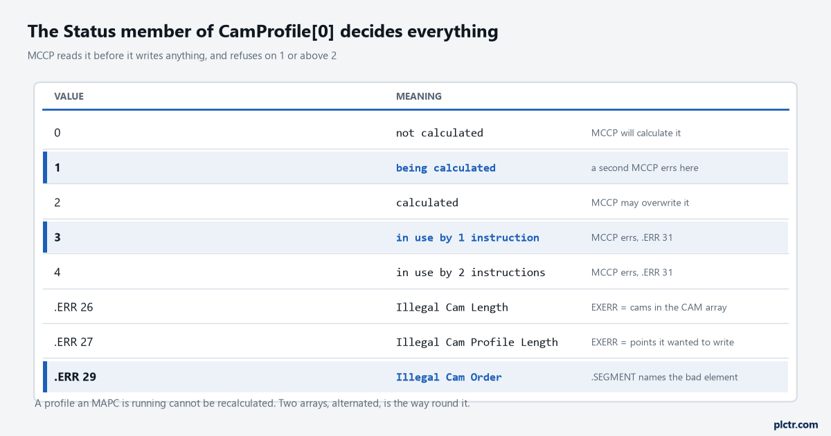The image size is (831, 436).
Task: Click the MEANING column header
Action: [418, 96]
